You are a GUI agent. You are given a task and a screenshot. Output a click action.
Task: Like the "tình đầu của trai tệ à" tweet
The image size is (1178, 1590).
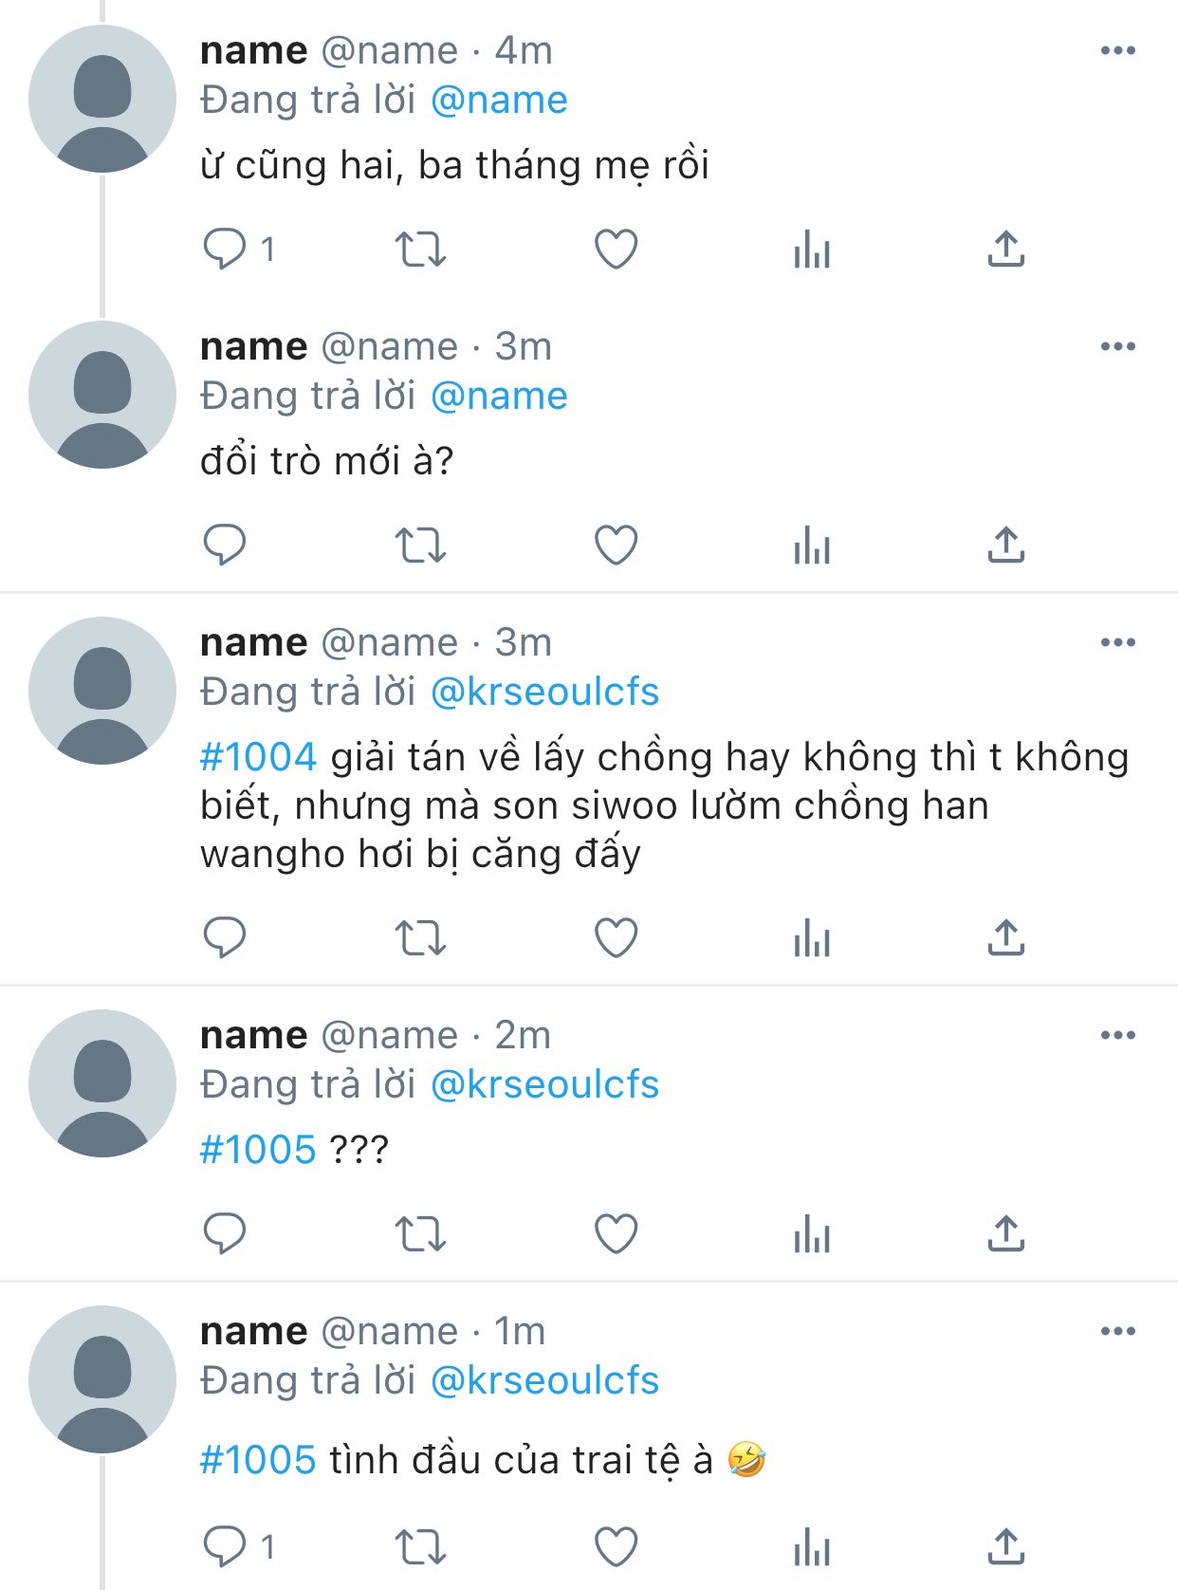coord(616,1547)
